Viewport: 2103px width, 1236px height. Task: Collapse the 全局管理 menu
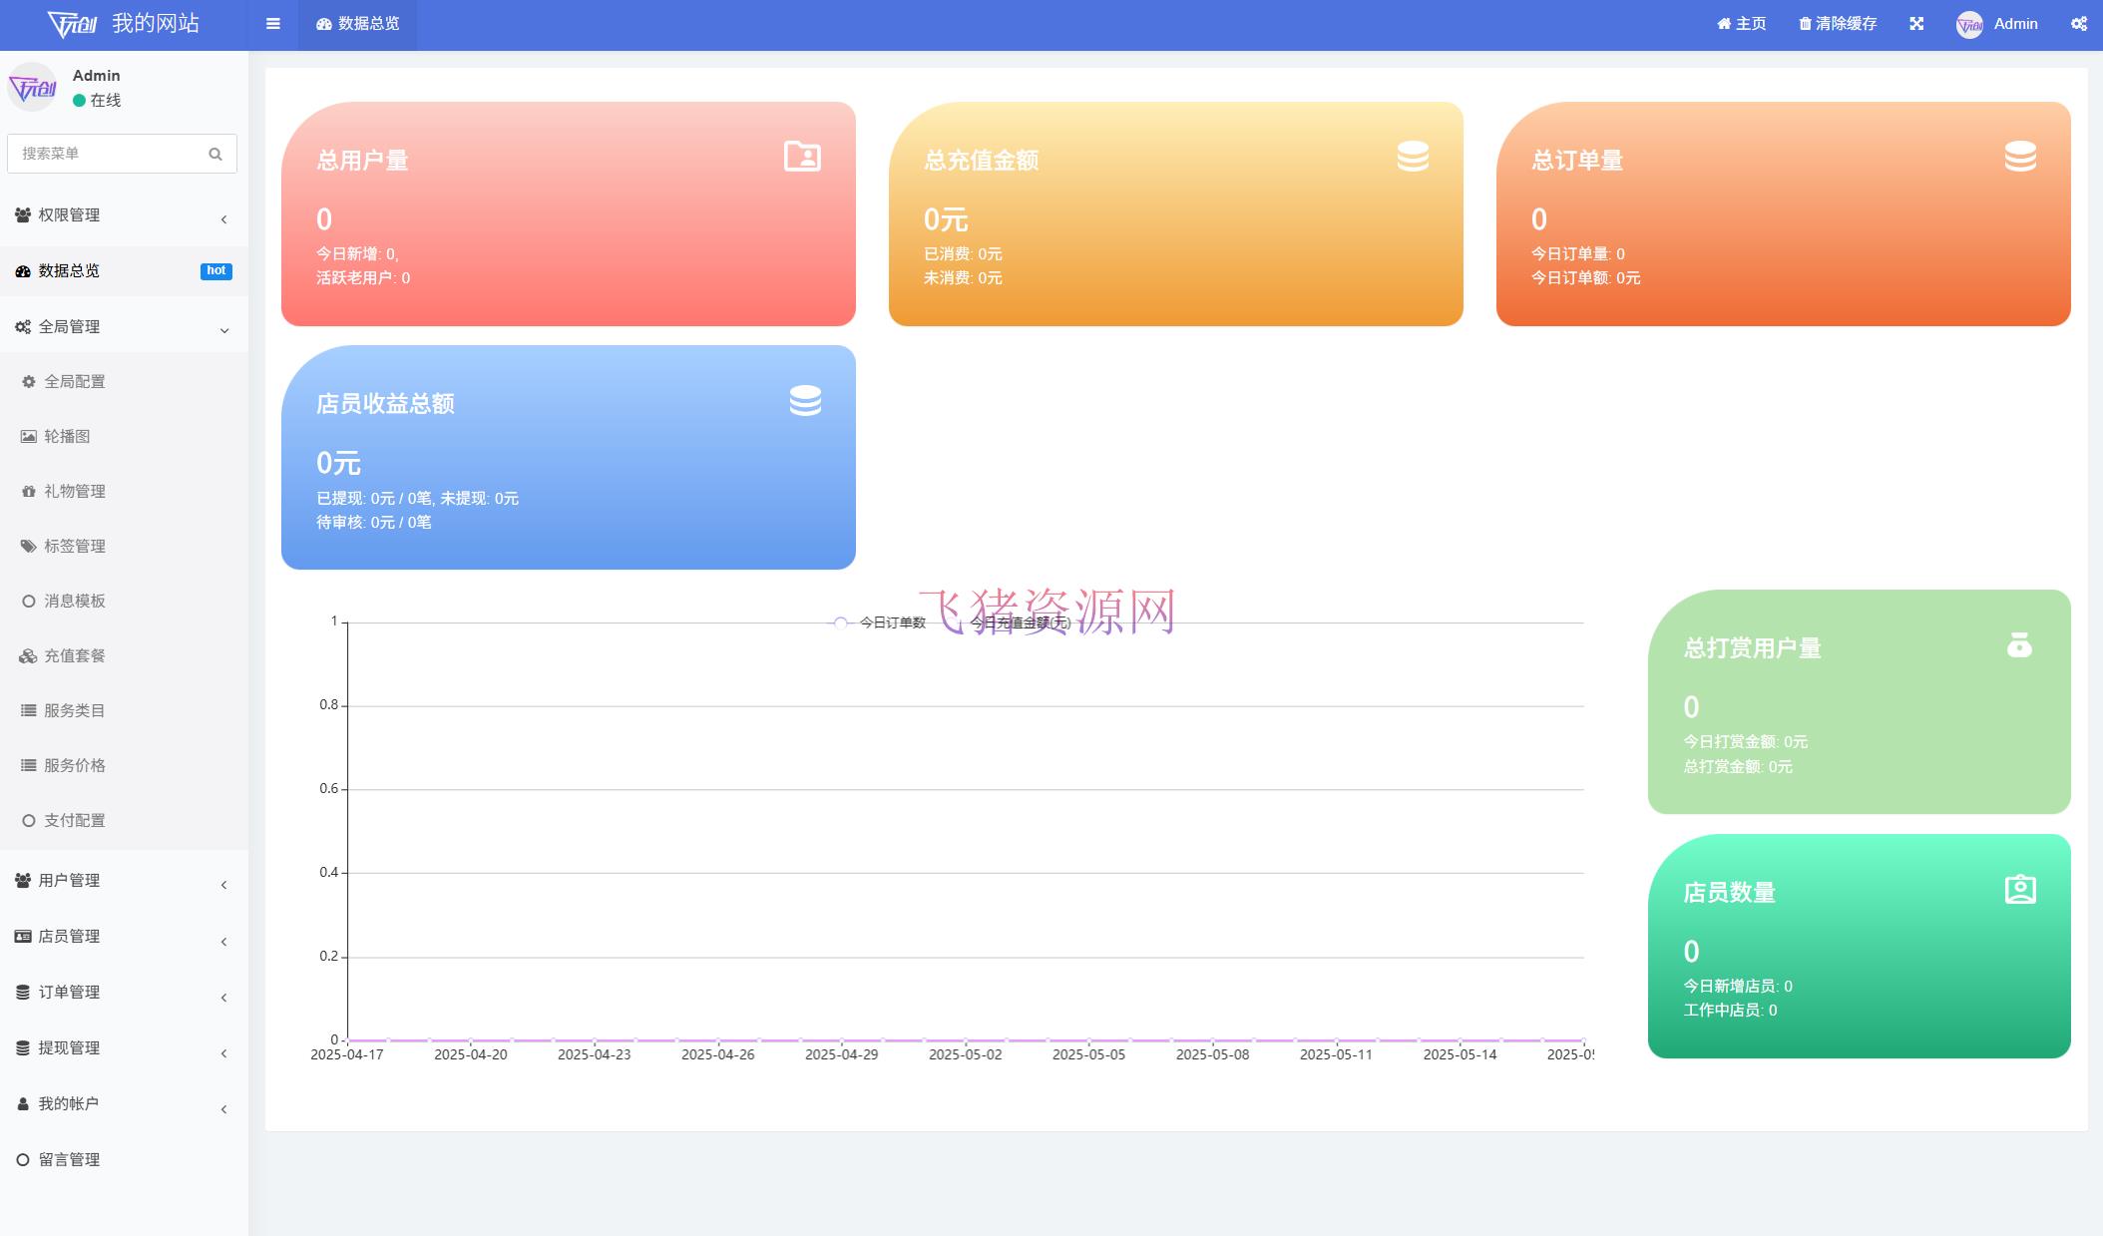click(70, 326)
